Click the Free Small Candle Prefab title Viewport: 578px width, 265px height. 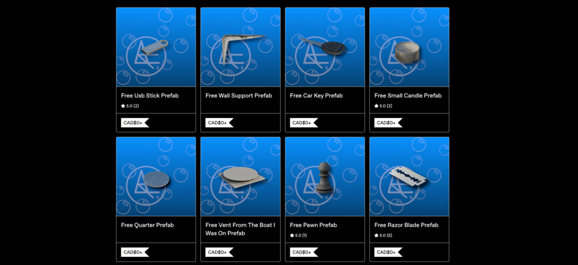[408, 96]
